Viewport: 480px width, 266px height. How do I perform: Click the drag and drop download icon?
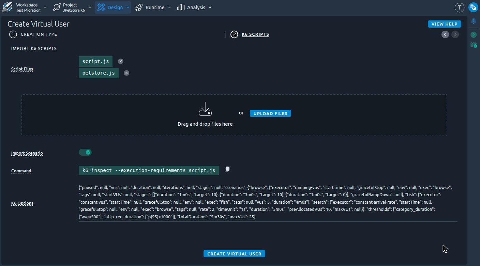[205, 109]
